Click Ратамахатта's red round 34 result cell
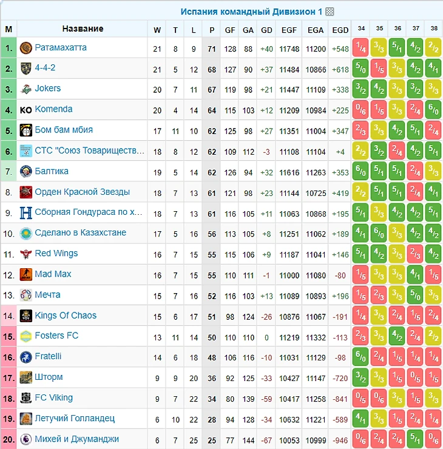Image resolution: width=443 pixels, height=449 pixels. [x=361, y=48]
